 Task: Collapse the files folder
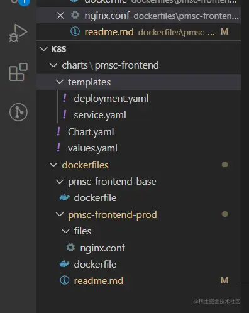(65, 231)
